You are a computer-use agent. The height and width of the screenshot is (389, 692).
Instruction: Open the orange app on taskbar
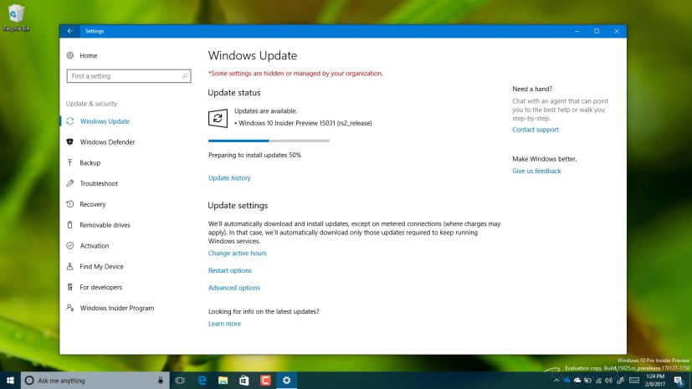coord(265,380)
